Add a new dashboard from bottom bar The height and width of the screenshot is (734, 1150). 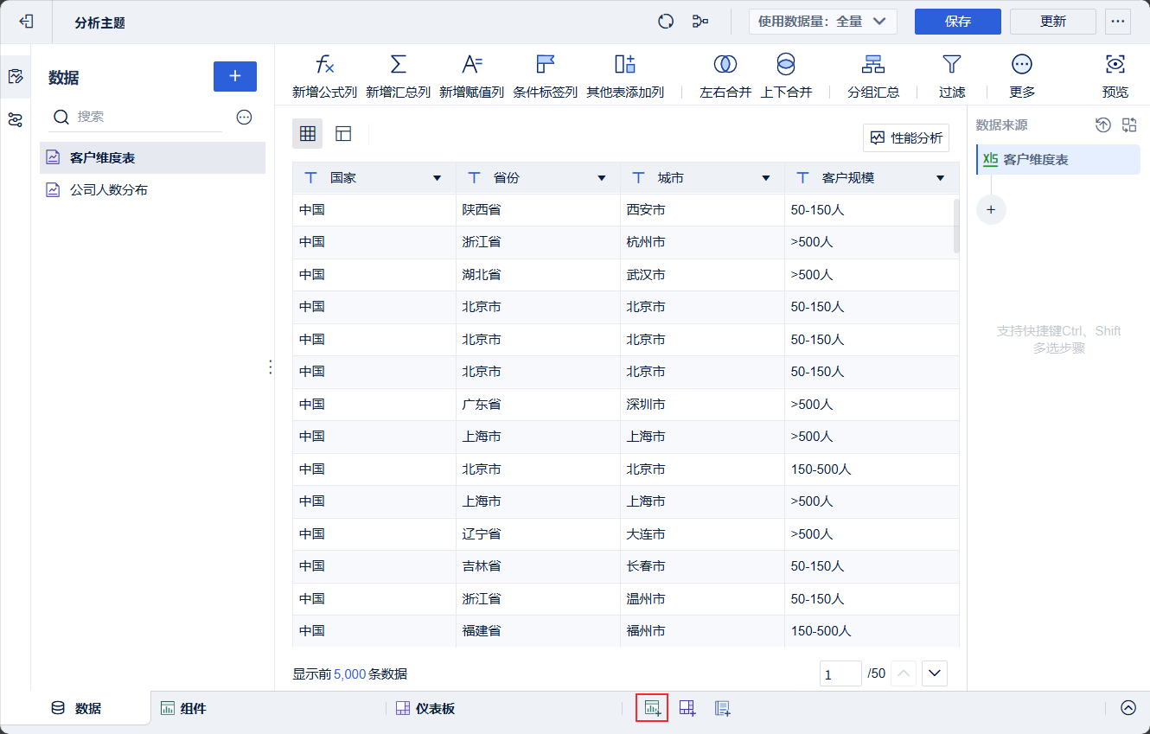687,709
